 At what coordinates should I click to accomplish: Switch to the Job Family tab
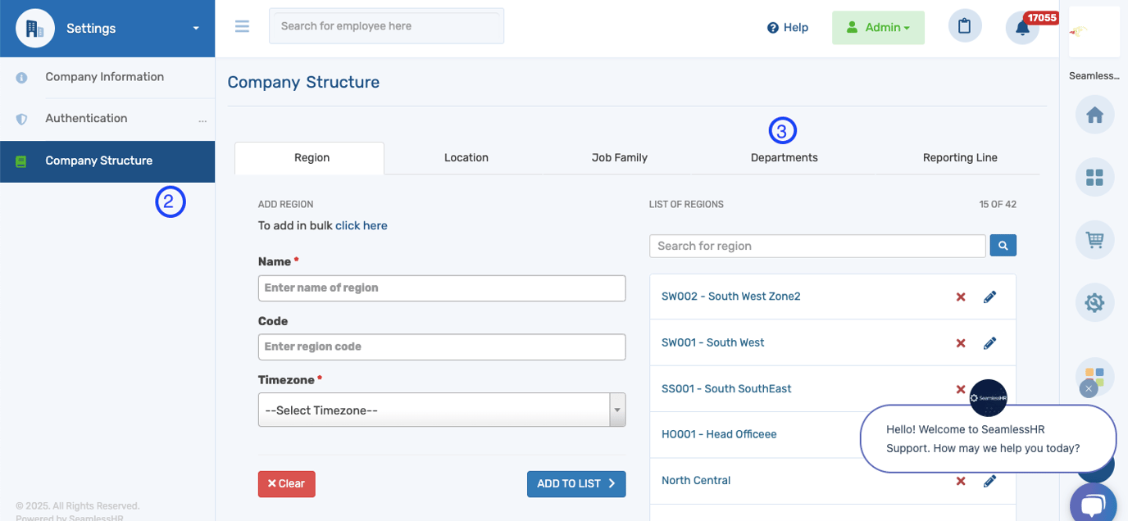pos(620,158)
